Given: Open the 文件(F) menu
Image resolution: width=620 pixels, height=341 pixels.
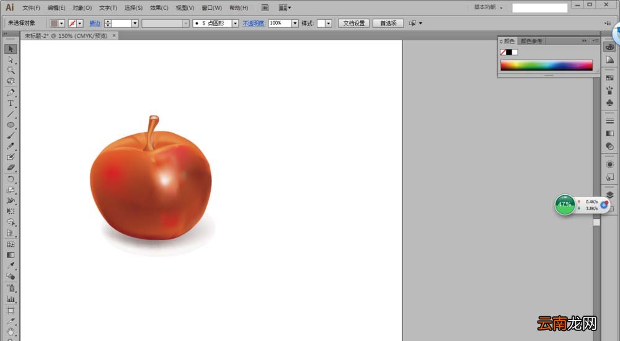Looking at the screenshot, I should (31, 8).
